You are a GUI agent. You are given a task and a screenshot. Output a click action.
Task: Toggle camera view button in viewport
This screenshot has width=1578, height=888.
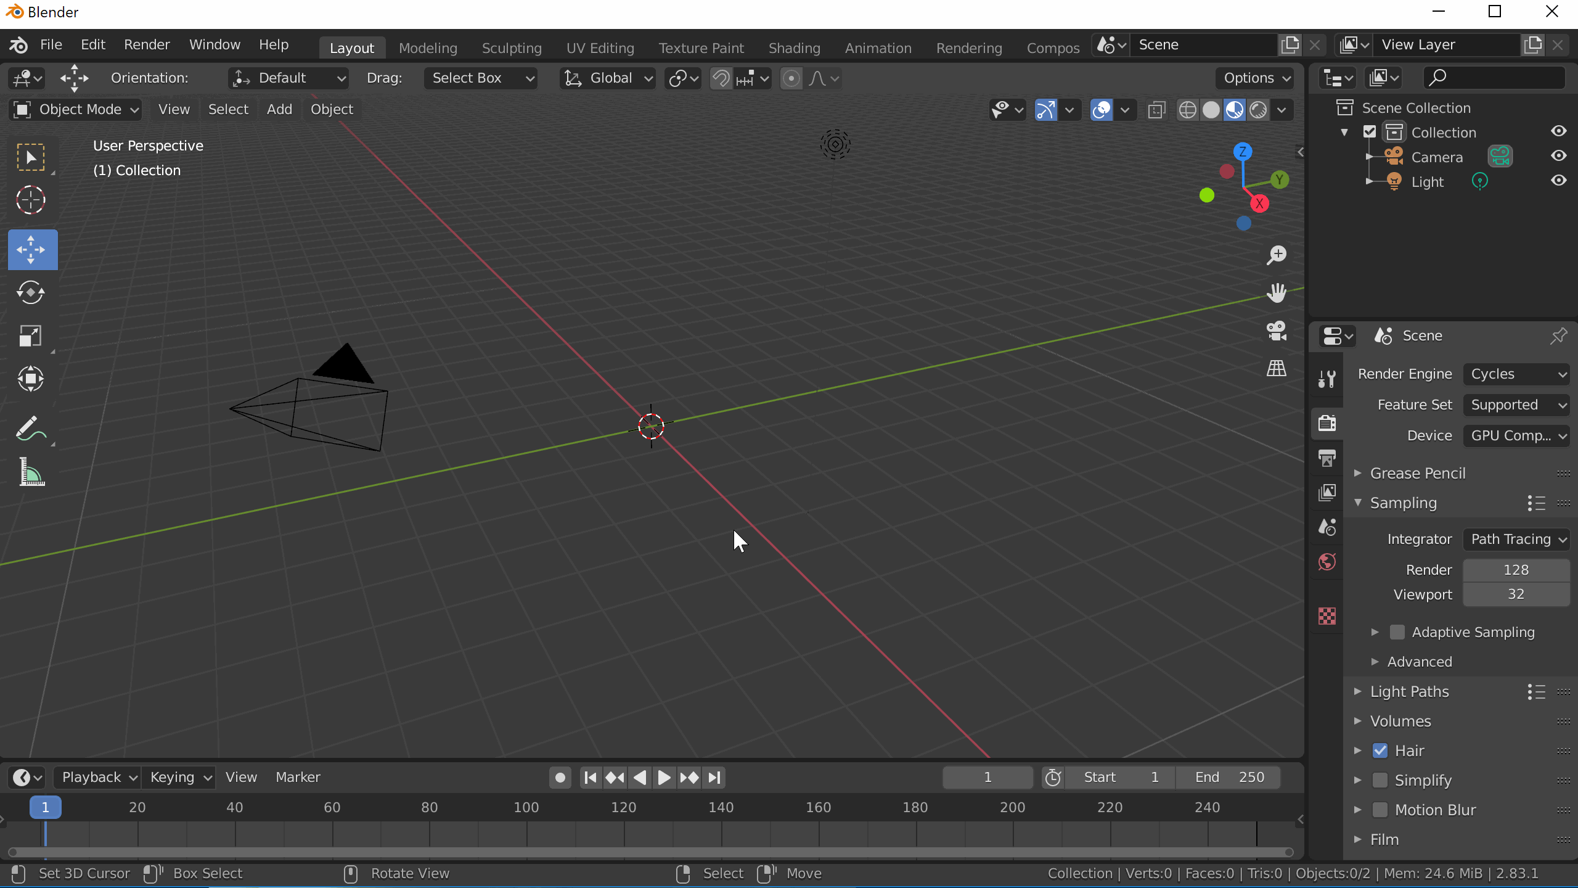click(x=1277, y=331)
